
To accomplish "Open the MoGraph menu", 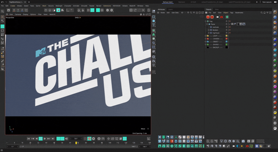I will coord(59,6).
